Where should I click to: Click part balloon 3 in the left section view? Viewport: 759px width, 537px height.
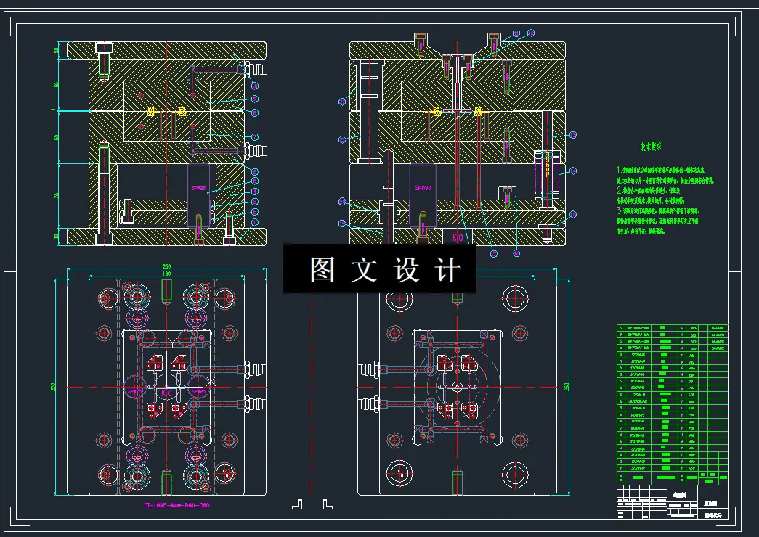pos(255,202)
